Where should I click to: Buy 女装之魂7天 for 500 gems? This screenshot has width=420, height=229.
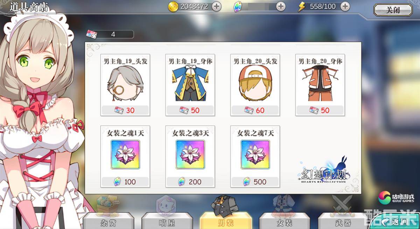[x=255, y=156]
